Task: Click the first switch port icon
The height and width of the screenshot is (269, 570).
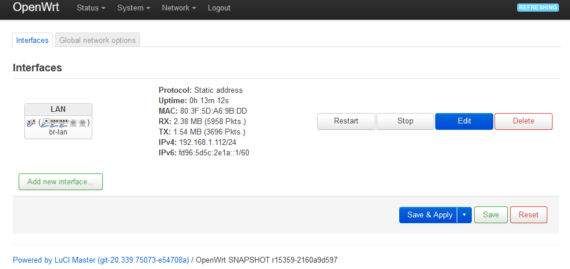Action: 55,123
